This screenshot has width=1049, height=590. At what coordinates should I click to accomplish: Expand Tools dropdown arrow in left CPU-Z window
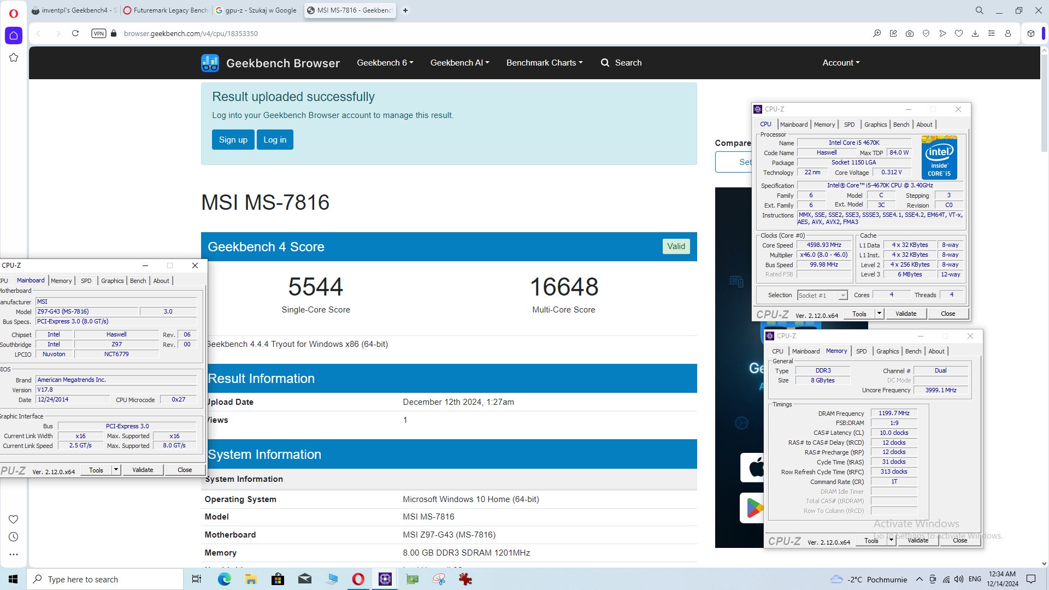116,470
